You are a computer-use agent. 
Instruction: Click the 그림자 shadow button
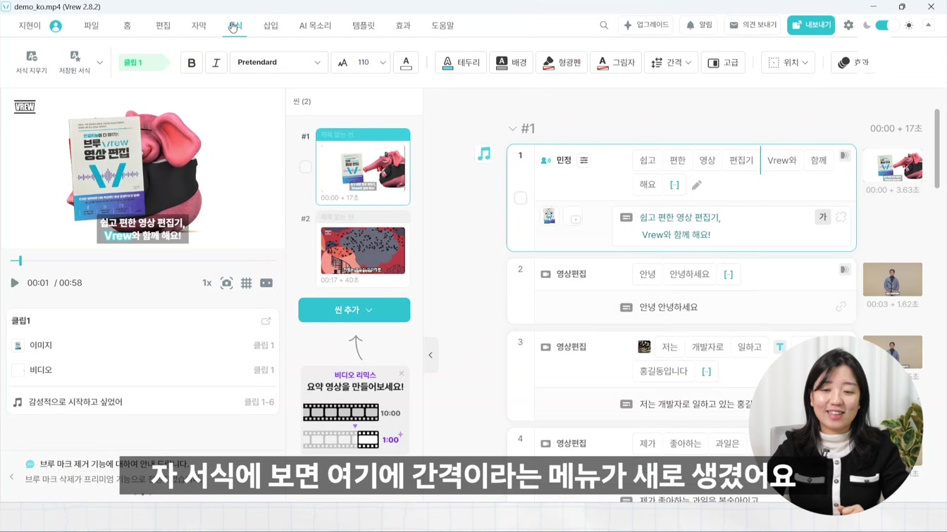tap(616, 63)
